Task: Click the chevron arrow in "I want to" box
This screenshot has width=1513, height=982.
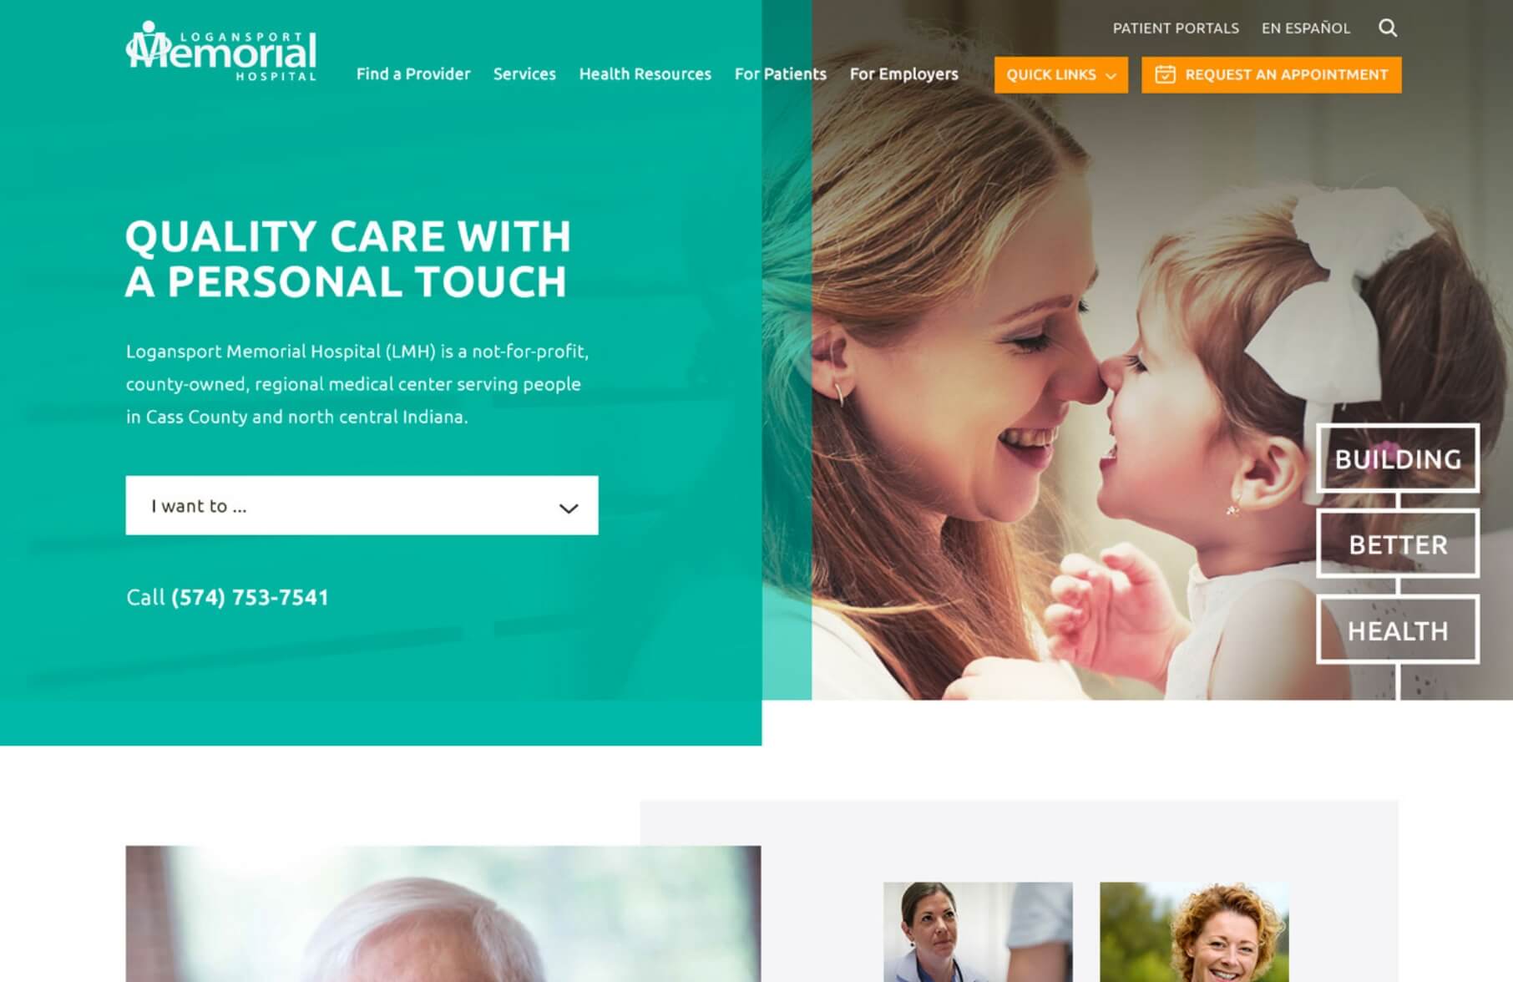Action: tap(569, 508)
